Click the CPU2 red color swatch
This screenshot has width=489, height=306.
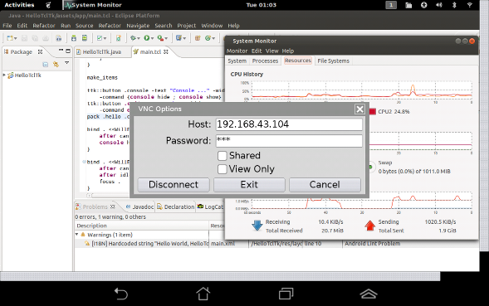373,112
